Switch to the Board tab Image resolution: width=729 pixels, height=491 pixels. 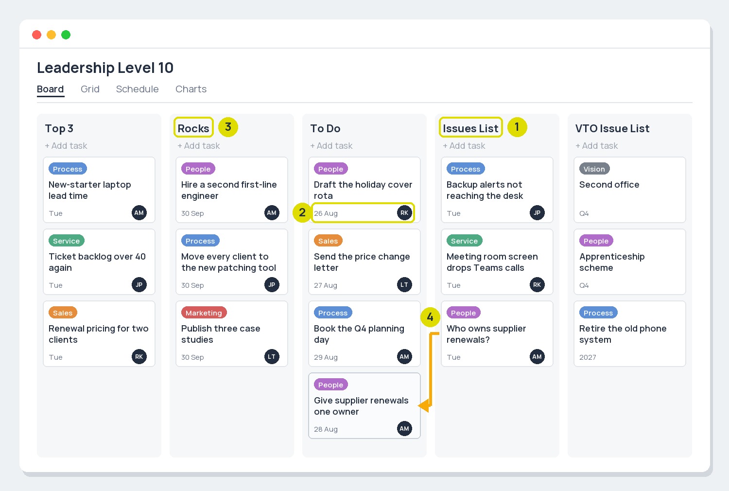[51, 89]
